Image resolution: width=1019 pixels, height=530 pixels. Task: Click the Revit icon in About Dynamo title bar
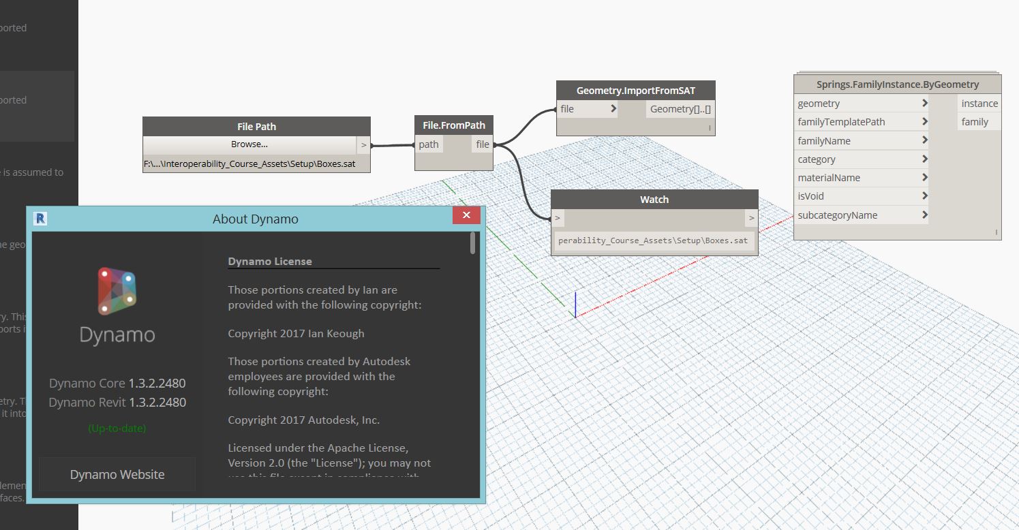pos(41,218)
